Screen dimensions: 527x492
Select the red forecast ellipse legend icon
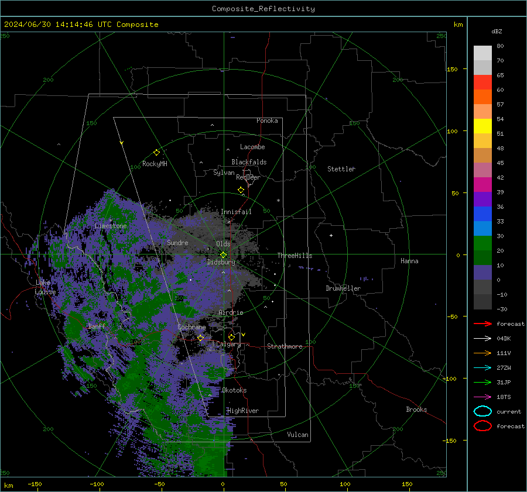pyautogui.click(x=482, y=426)
